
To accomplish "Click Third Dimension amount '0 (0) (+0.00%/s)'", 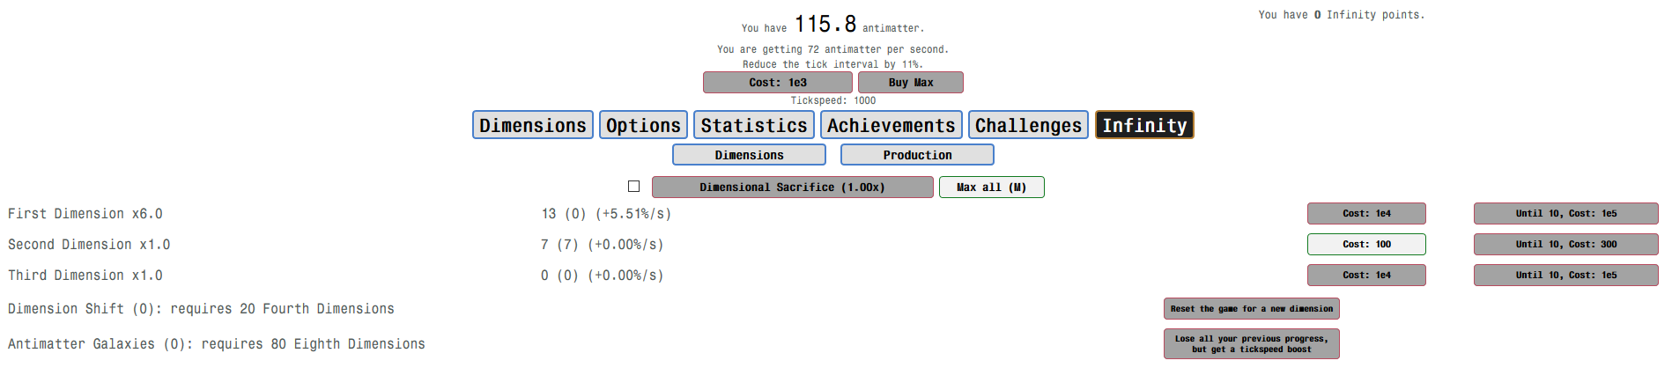I will tap(603, 276).
